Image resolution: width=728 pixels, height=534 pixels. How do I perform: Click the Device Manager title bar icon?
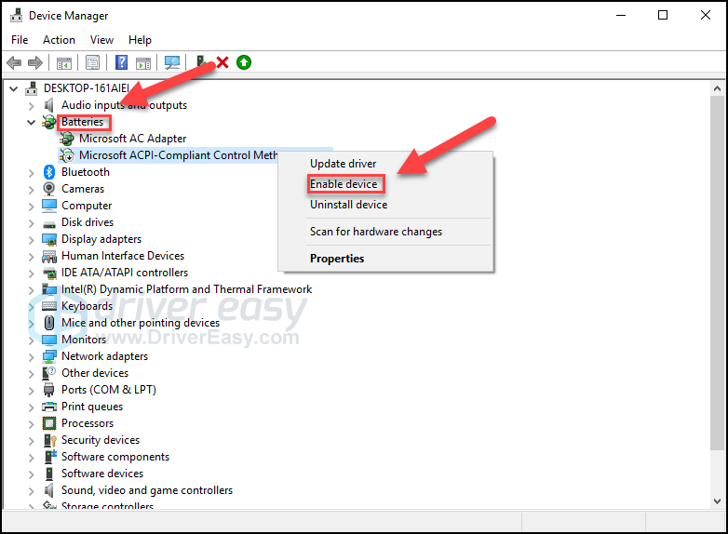point(16,15)
